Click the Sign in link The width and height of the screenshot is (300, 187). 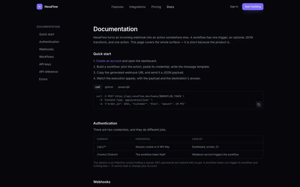tap(234, 7)
